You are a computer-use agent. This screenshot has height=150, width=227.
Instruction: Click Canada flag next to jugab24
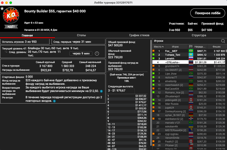tap(191, 108)
